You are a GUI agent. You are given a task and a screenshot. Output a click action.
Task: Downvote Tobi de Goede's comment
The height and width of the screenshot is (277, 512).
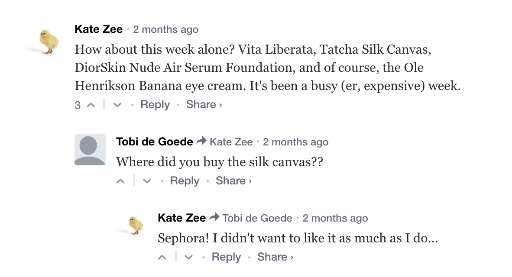147,181
